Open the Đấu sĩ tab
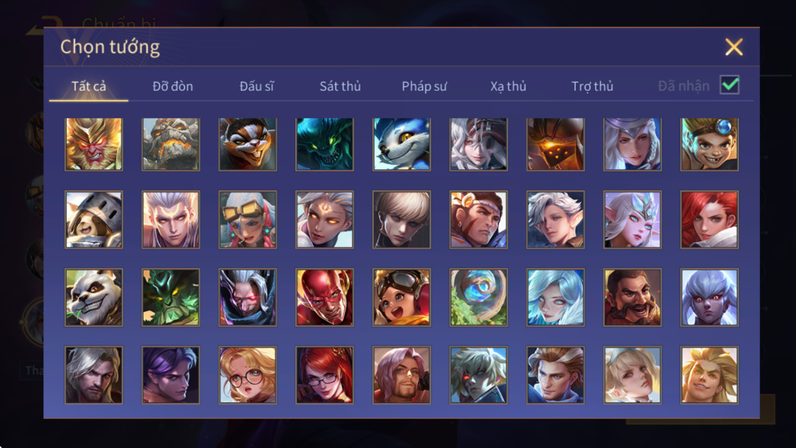Viewport: 796px width, 448px height. tap(257, 87)
